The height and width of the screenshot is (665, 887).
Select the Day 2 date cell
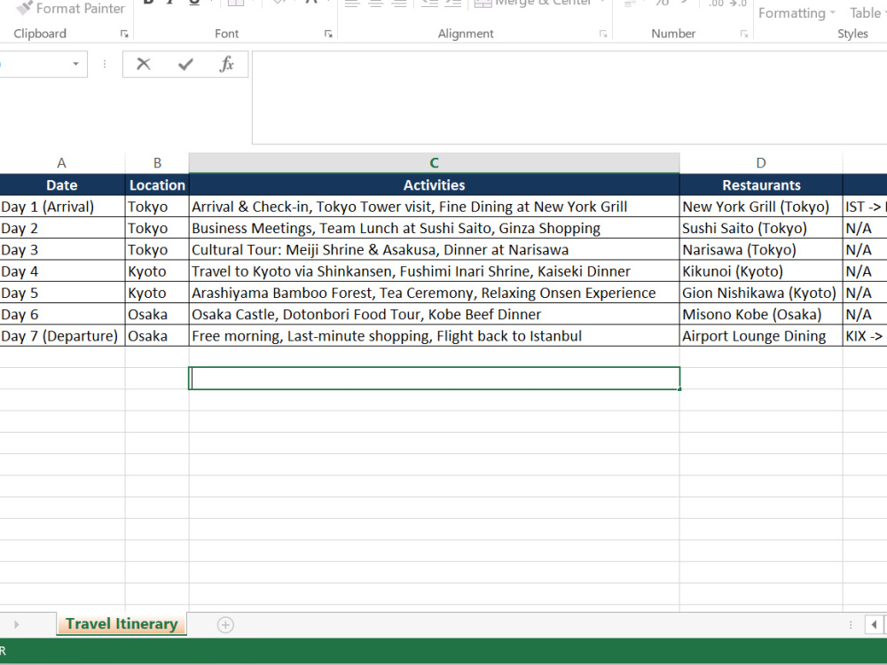pos(62,228)
